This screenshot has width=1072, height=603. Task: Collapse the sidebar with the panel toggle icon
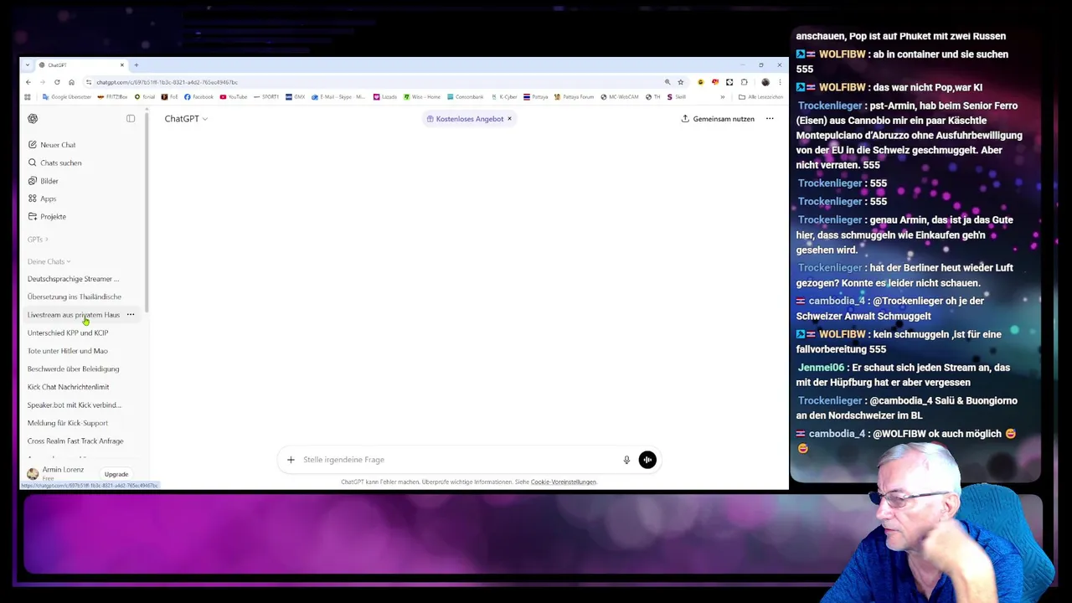pos(131,119)
